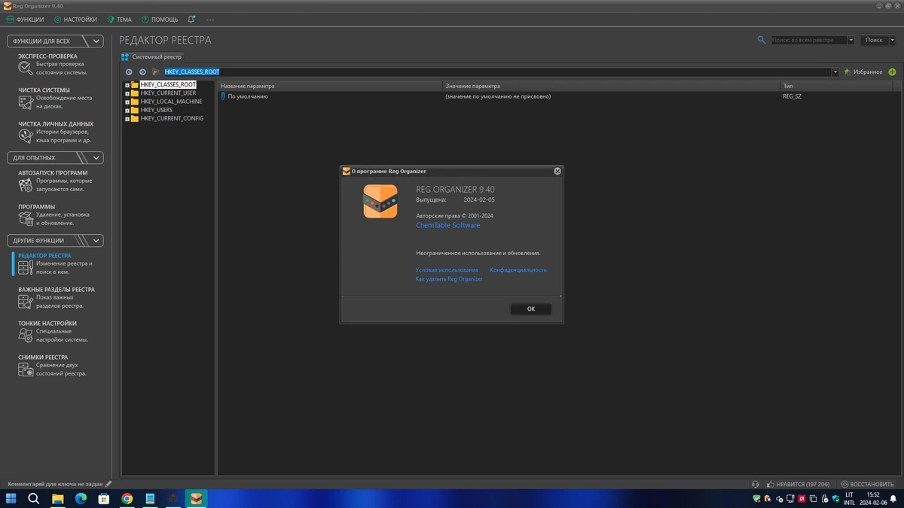Click the Windows Start button
Viewport: 904px width, 508px height.
11,498
